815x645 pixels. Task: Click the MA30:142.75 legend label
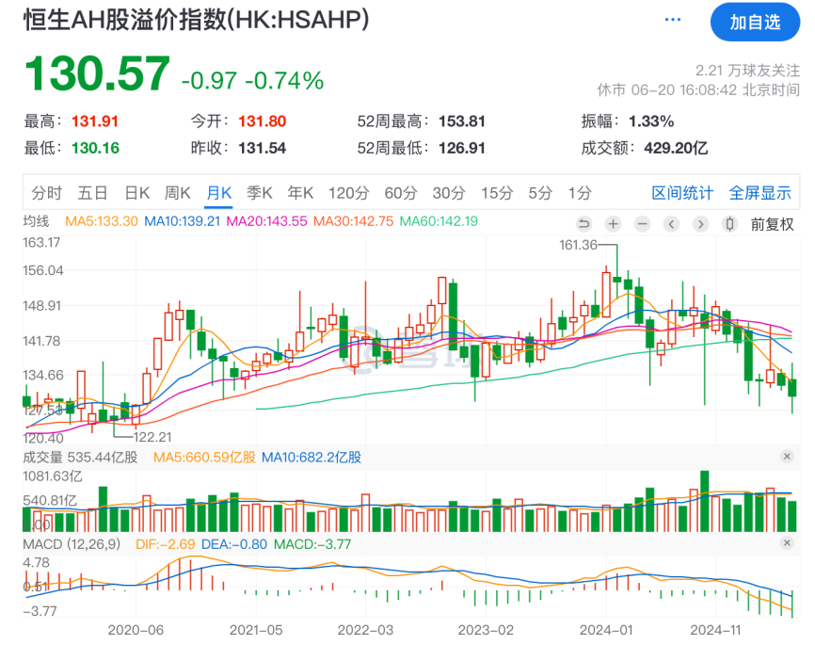tap(354, 221)
